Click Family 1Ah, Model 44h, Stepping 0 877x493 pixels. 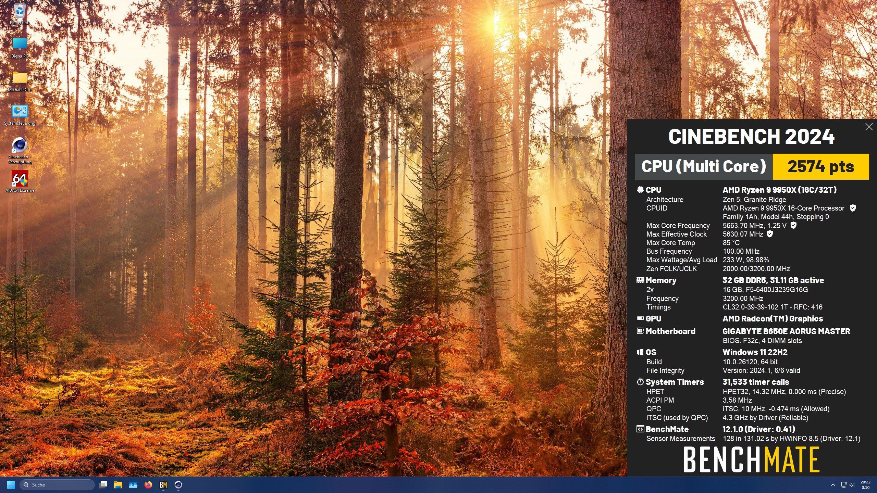(x=776, y=217)
